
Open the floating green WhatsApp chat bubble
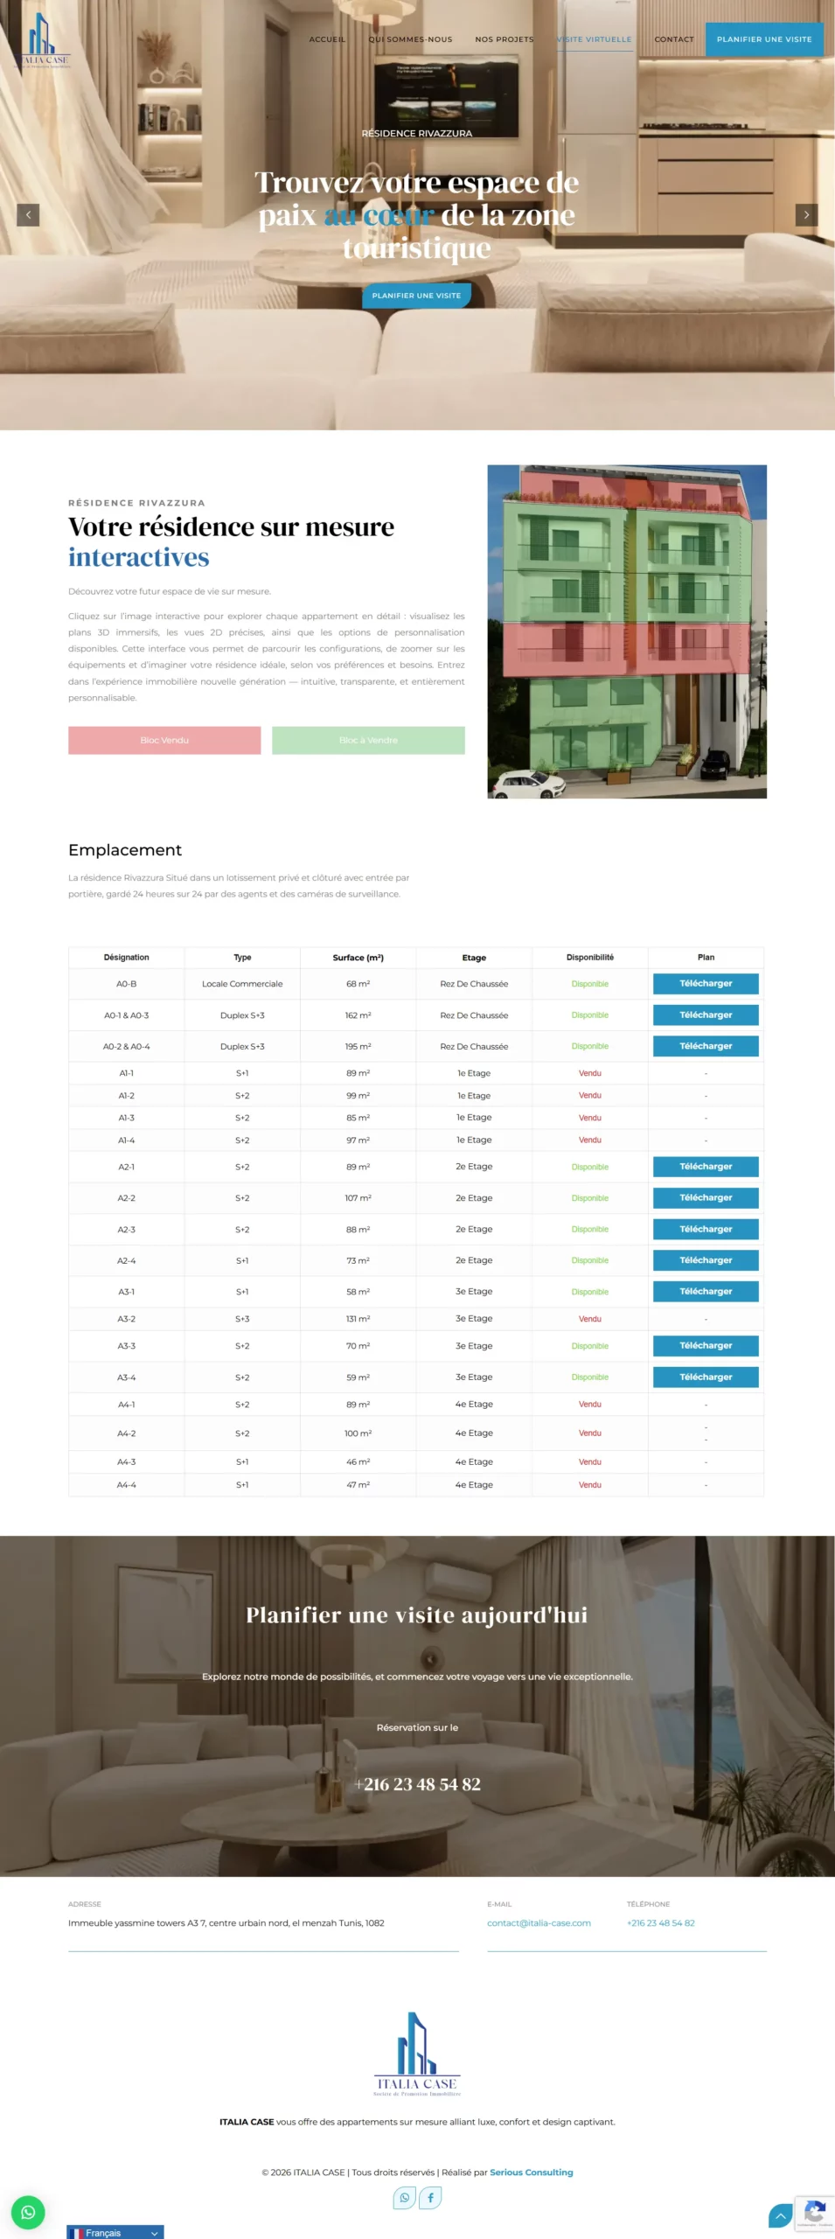pos(28,2212)
